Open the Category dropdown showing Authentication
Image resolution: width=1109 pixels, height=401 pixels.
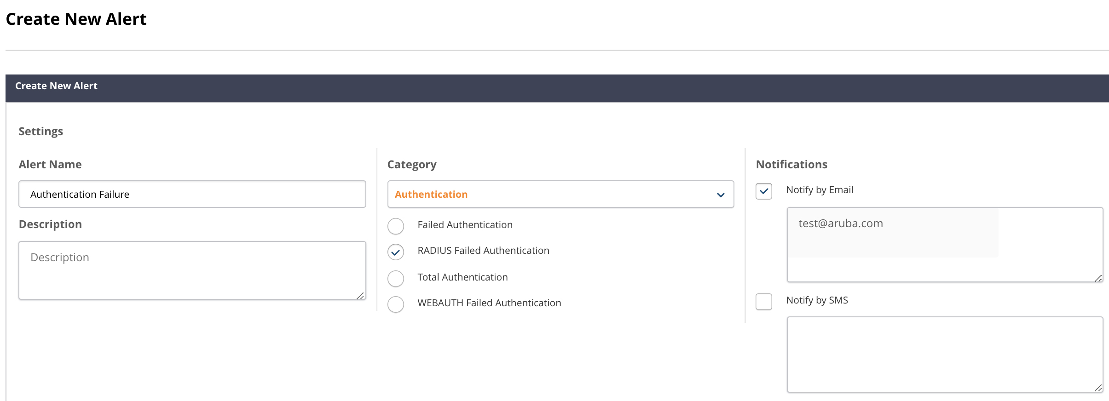560,194
